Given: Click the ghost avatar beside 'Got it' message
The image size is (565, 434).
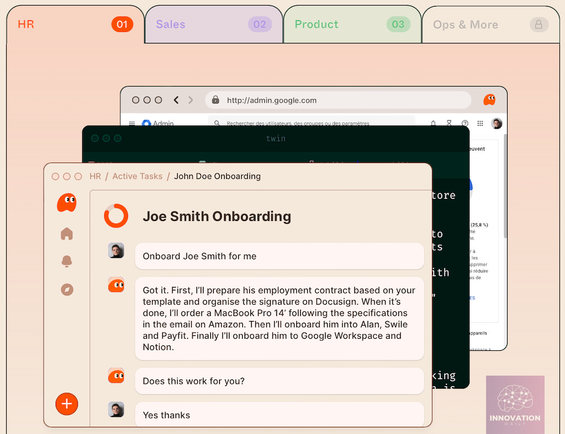Looking at the screenshot, I should click(116, 285).
